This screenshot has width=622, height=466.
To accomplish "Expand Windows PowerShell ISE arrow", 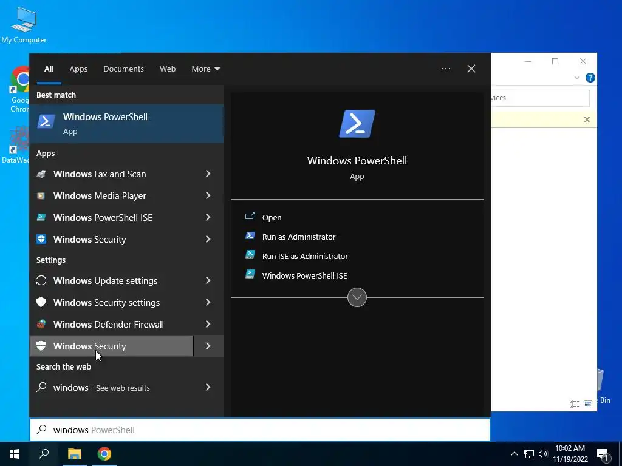I will click(208, 217).
